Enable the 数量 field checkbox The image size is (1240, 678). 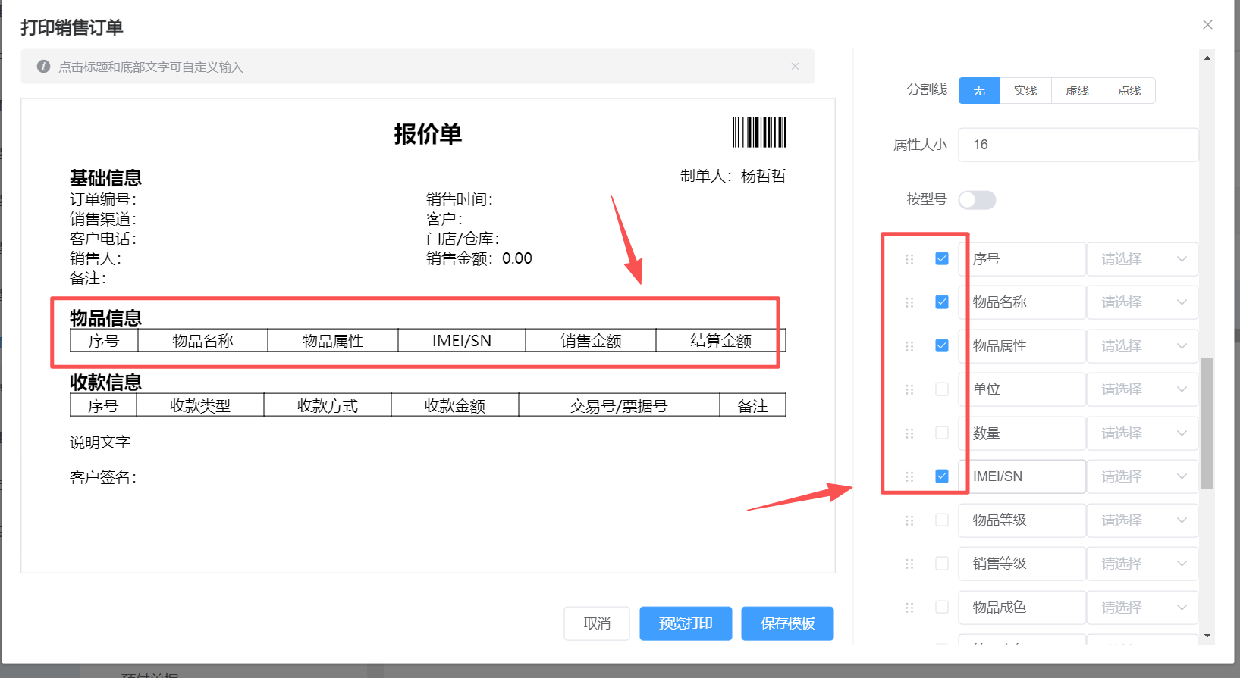pos(942,433)
